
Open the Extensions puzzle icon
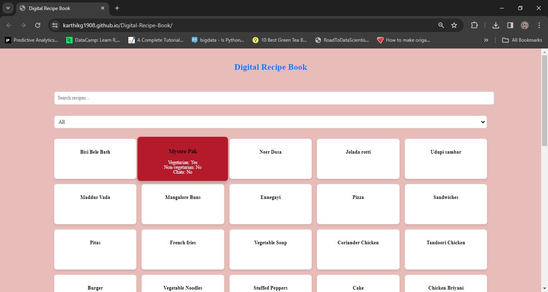[x=474, y=25]
